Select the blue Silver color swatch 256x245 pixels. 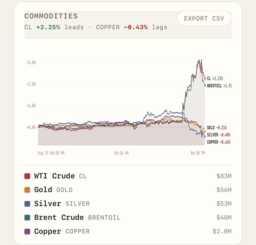pyautogui.click(x=27, y=204)
